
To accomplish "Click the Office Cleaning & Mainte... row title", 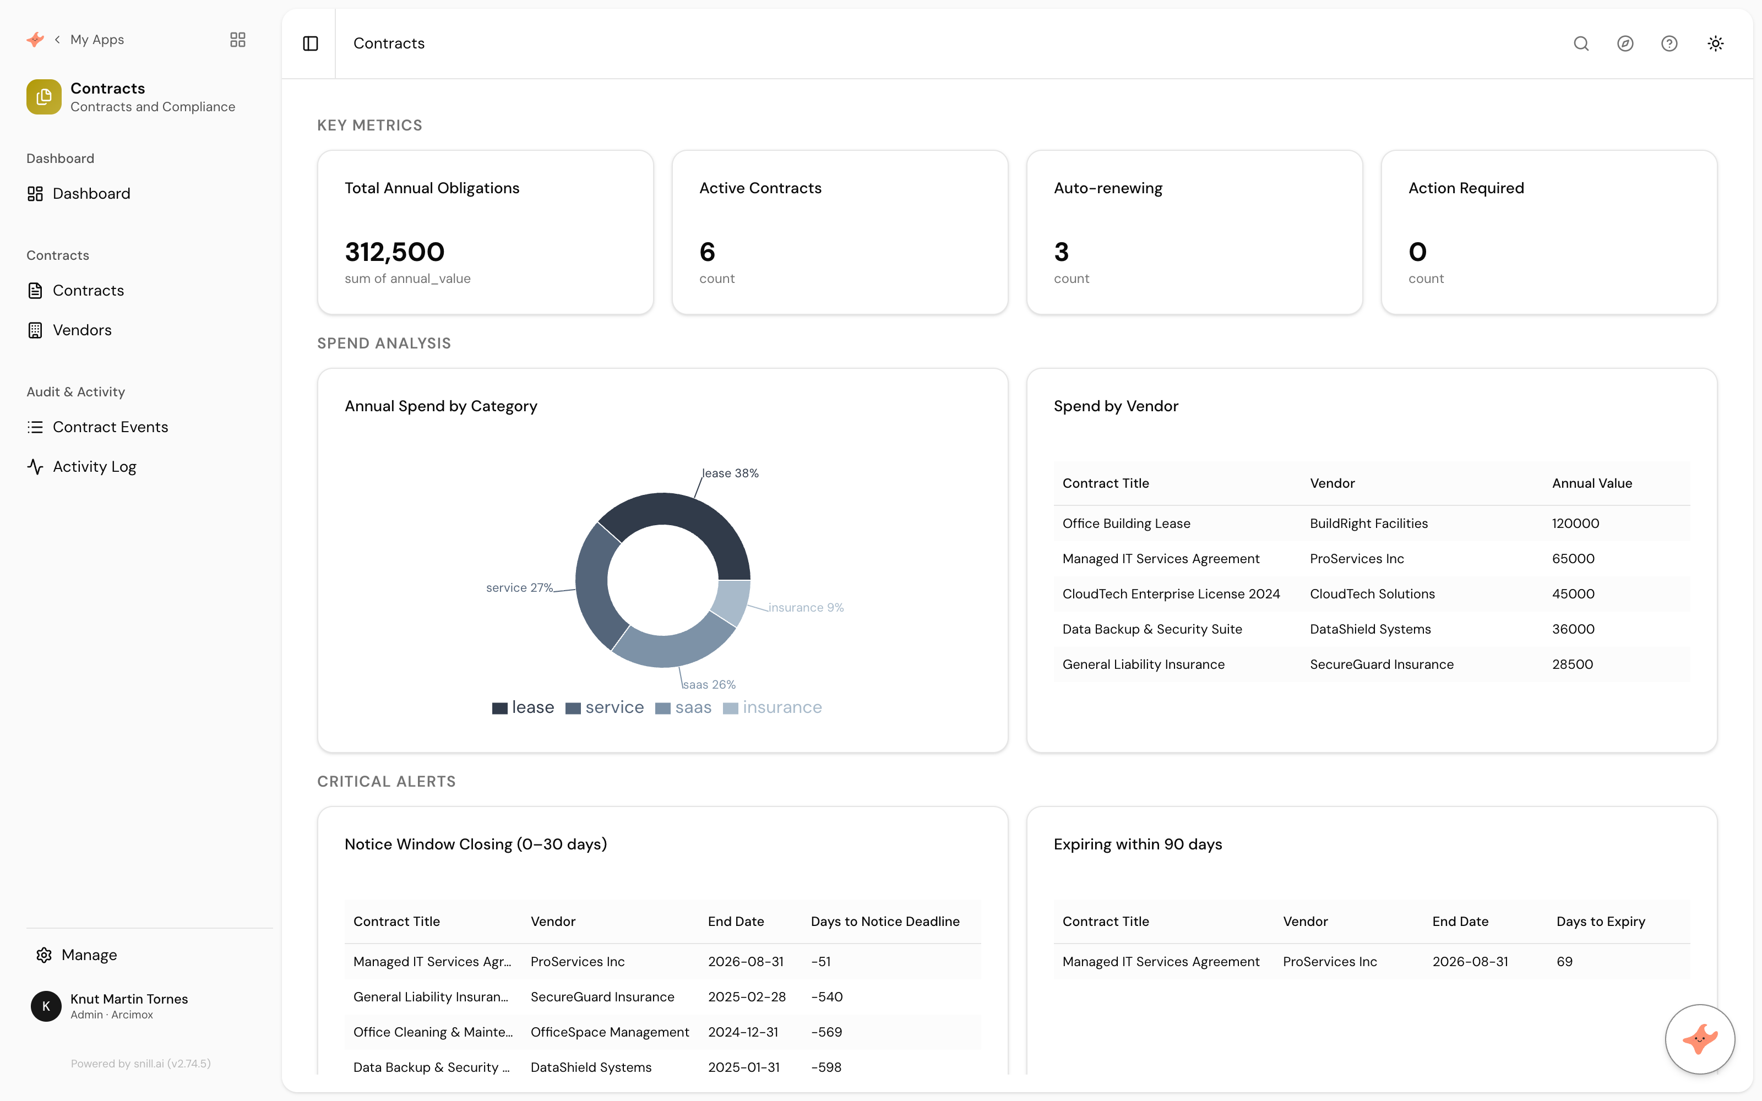I will [x=432, y=1033].
